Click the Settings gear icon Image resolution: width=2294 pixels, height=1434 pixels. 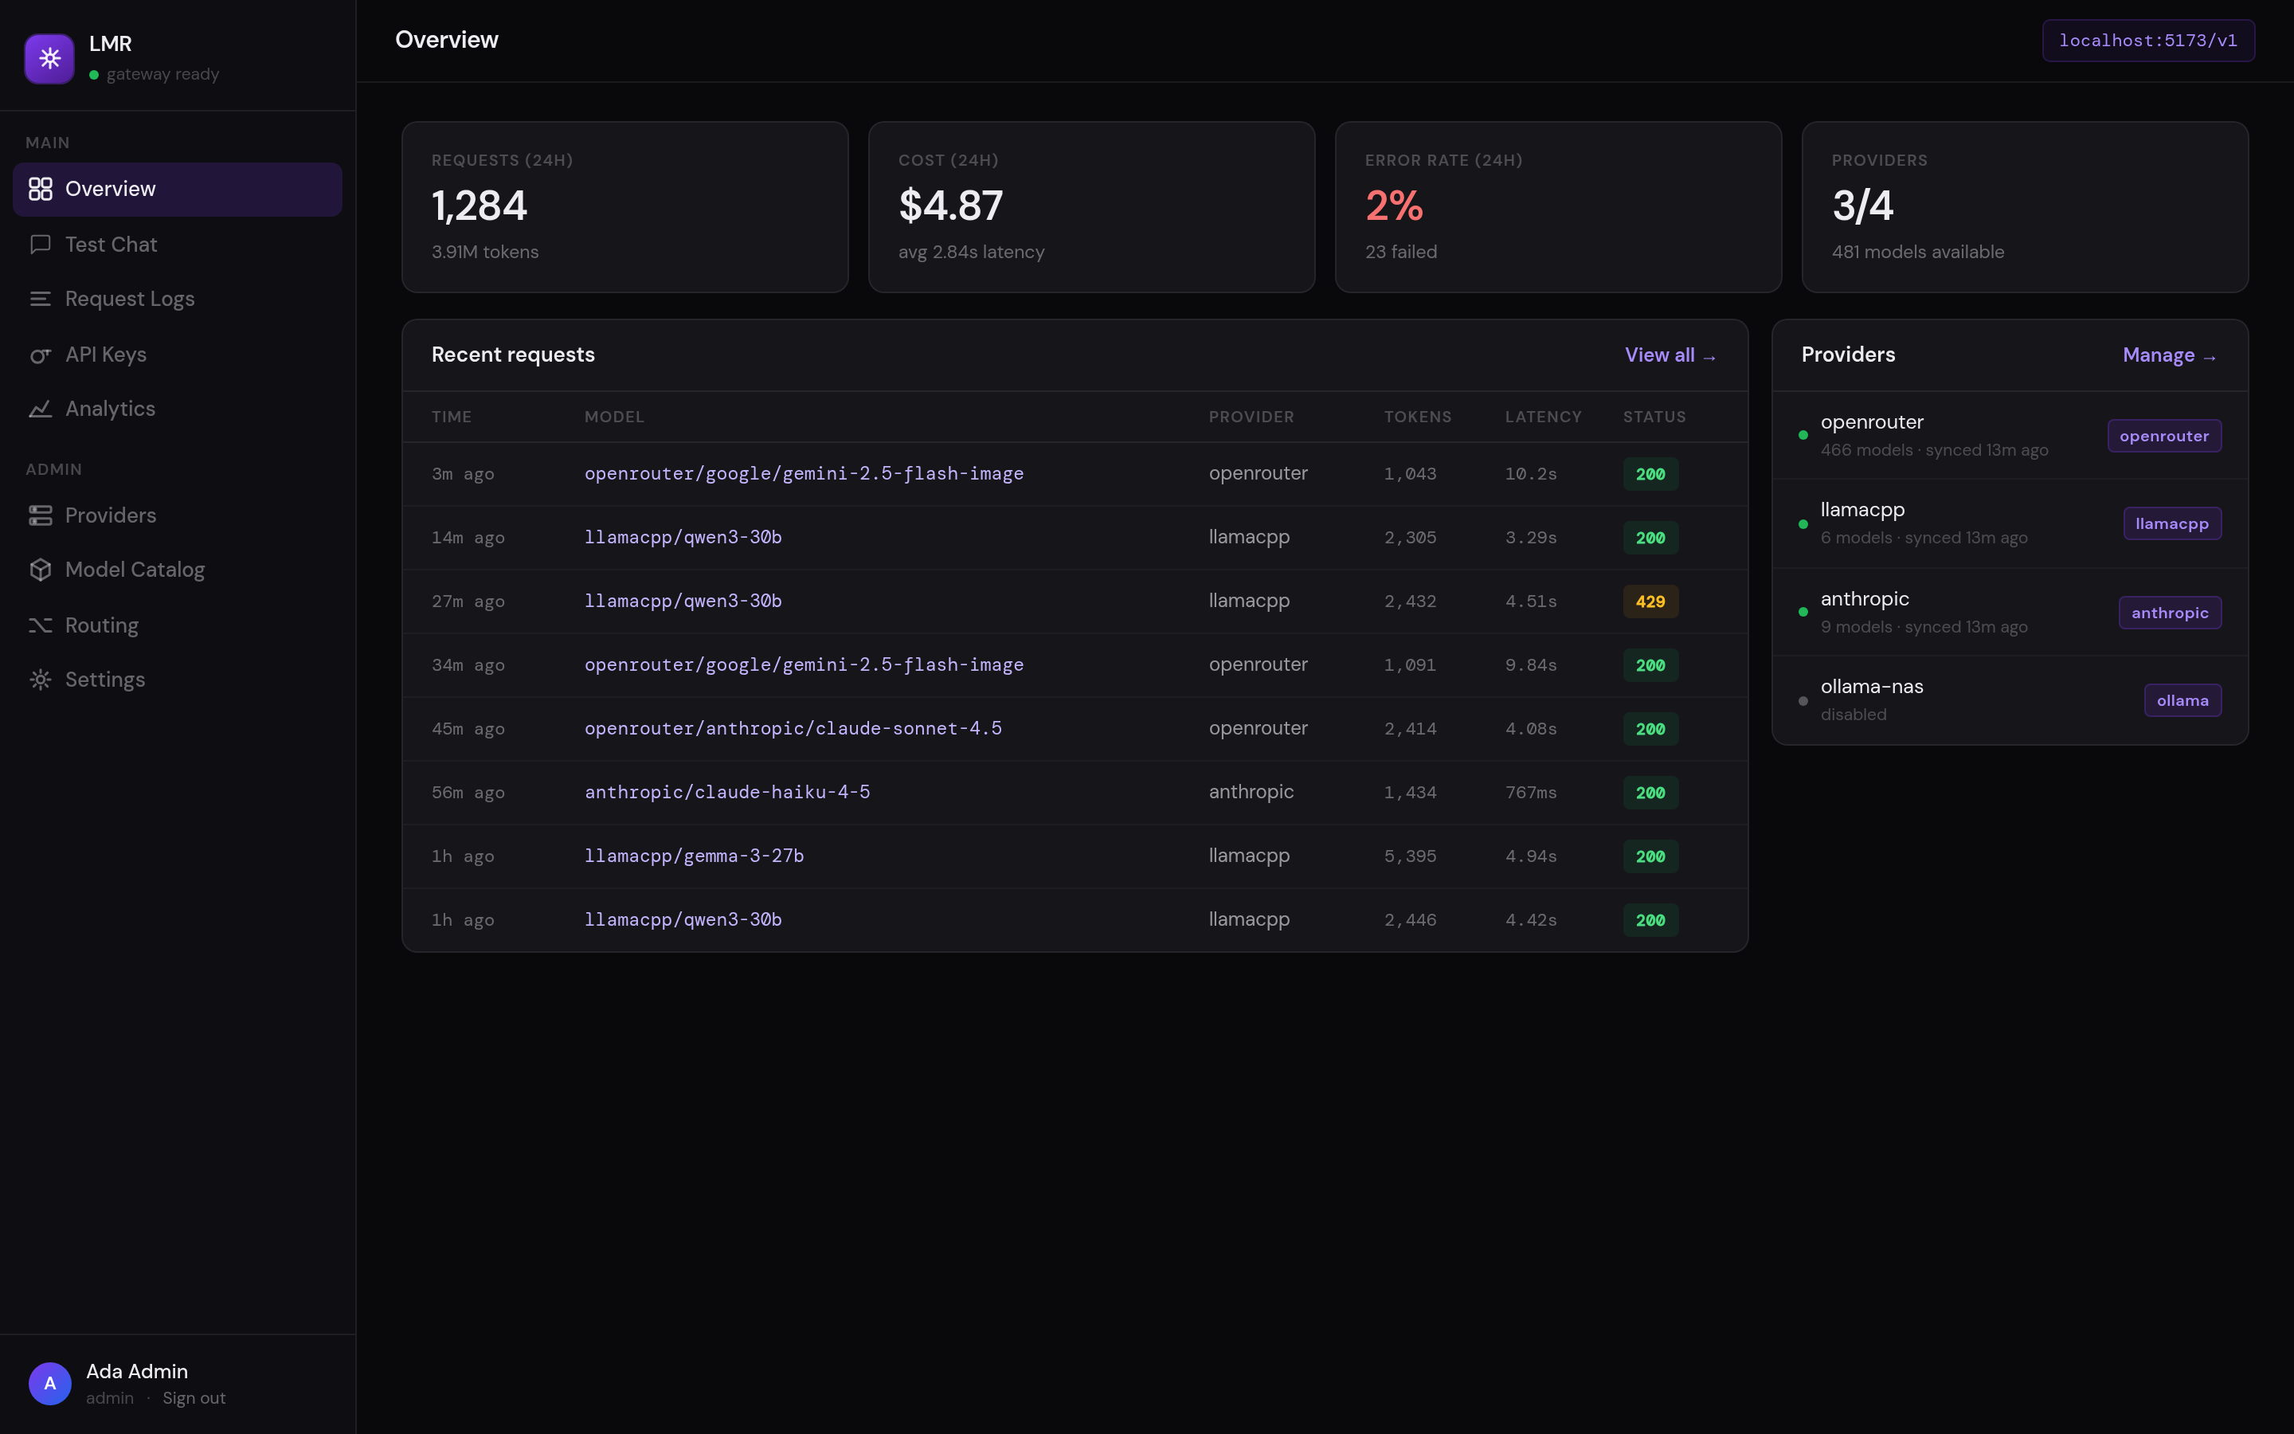pos(40,679)
